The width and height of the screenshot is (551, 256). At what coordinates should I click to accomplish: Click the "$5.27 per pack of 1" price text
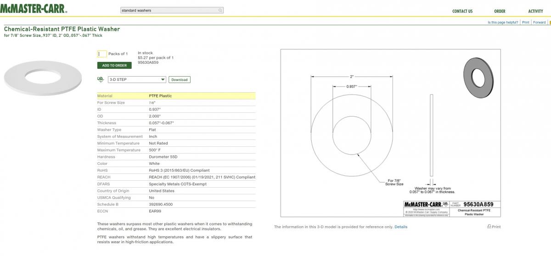point(156,58)
